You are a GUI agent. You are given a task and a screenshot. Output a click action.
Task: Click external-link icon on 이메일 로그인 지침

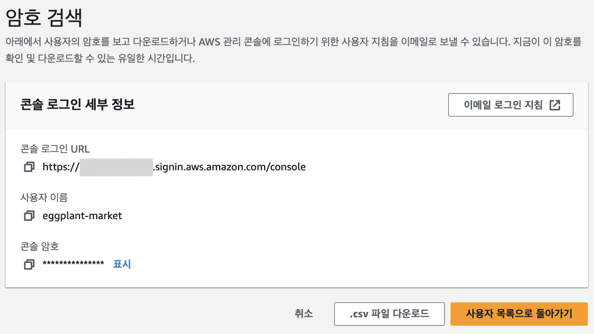(x=555, y=105)
